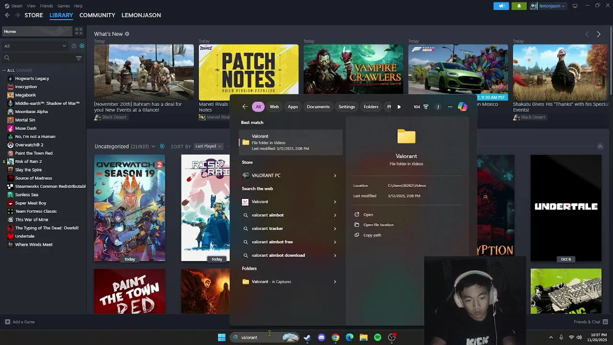The width and height of the screenshot is (613, 345).
Task: Select Documents filter in search
Action: point(318,107)
